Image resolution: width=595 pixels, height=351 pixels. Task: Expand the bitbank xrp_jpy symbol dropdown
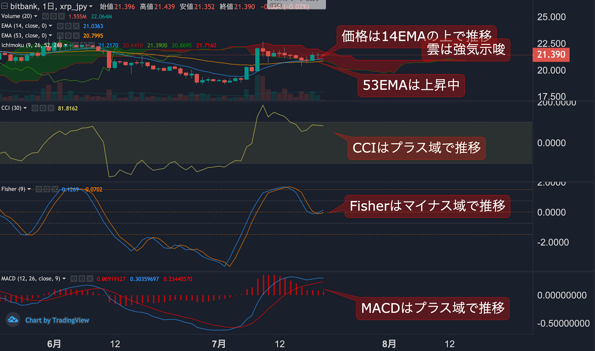[91, 6]
